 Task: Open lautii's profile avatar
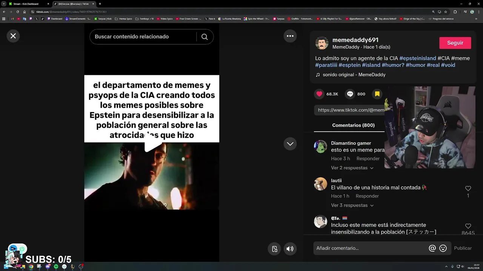[320, 184]
